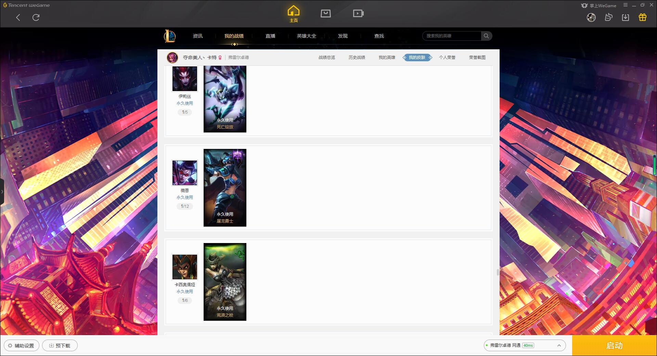Click the 伊莉丝 champion portrait

(185, 78)
